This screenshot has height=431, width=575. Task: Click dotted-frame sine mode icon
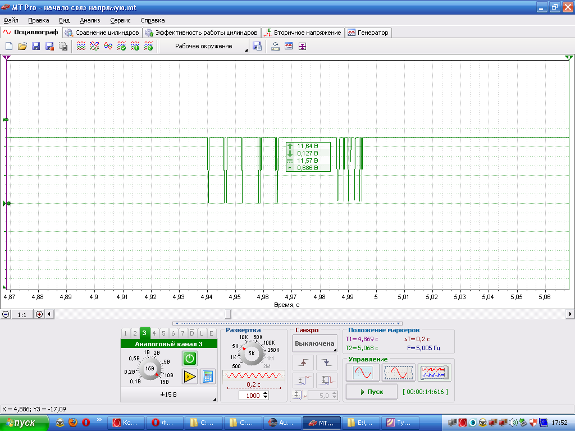coord(398,373)
